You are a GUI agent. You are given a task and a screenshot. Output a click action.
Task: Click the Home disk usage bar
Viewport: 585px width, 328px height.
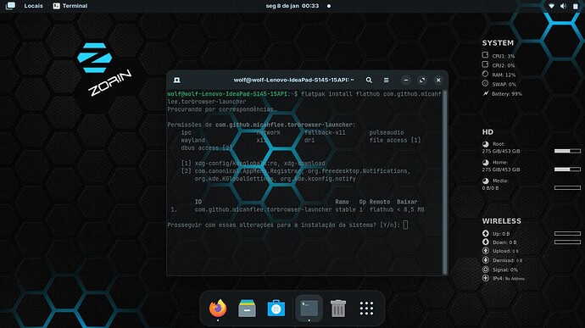click(x=567, y=169)
